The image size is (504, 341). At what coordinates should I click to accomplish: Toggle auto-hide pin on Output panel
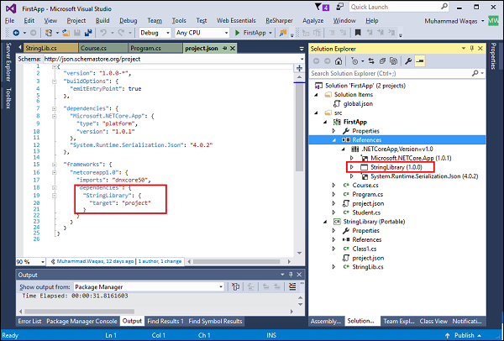(291, 275)
